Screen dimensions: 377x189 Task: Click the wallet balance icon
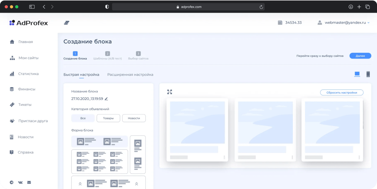coord(280,23)
